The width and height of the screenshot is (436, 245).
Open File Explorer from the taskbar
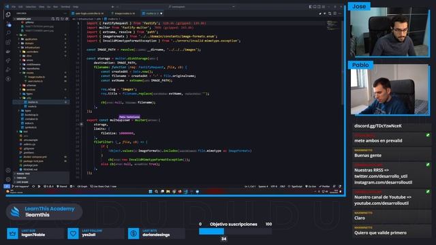click(168, 191)
